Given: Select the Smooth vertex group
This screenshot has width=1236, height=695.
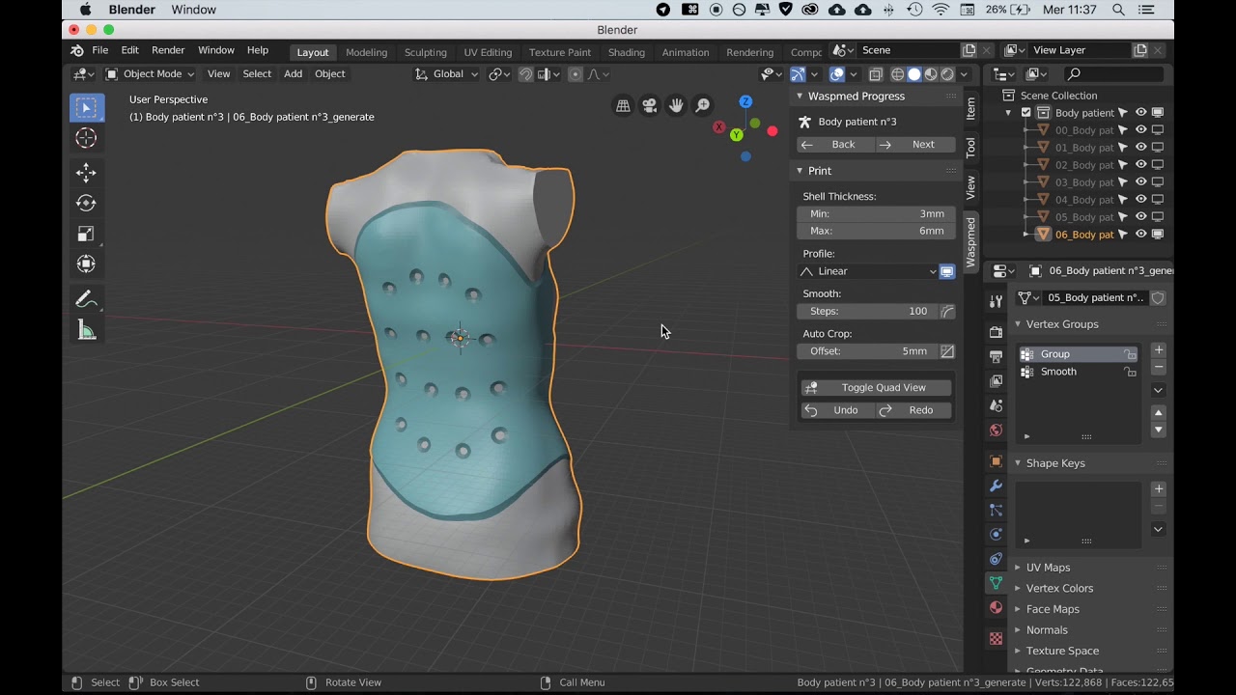Looking at the screenshot, I should pos(1058,372).
